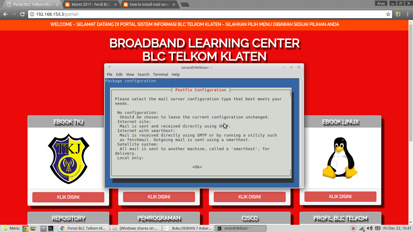The height and width of the screenshot is (232, 413).
Task: Go back in Chrome browser
Action: (x=5, y=14)
